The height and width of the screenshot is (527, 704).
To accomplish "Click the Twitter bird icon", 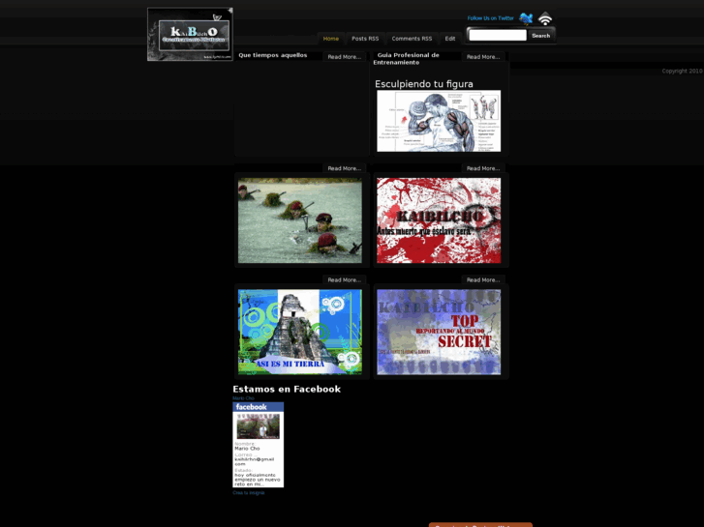I will tap(526, 18).
